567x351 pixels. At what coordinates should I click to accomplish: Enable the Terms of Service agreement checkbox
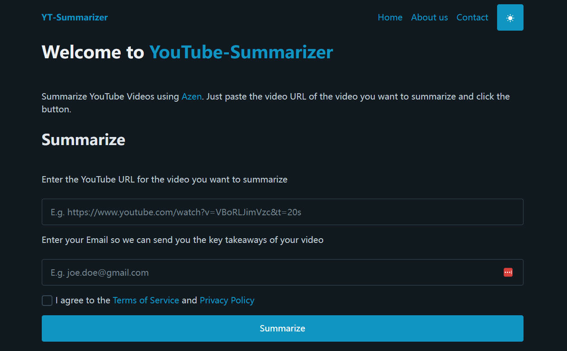[47, 300]
